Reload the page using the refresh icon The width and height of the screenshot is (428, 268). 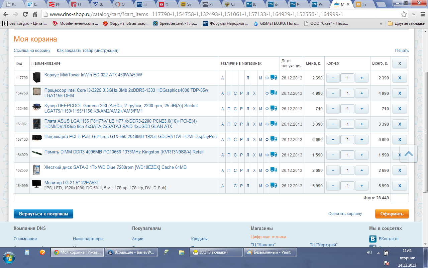pyautogui.click(x=25, y=15)
